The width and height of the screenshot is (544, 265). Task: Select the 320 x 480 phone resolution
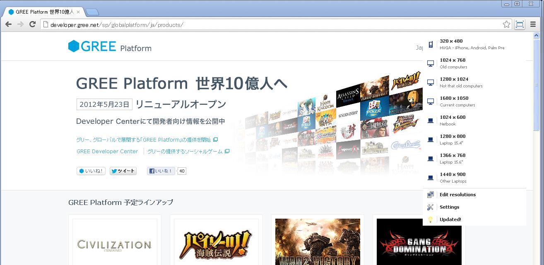(x=472, y=44)
